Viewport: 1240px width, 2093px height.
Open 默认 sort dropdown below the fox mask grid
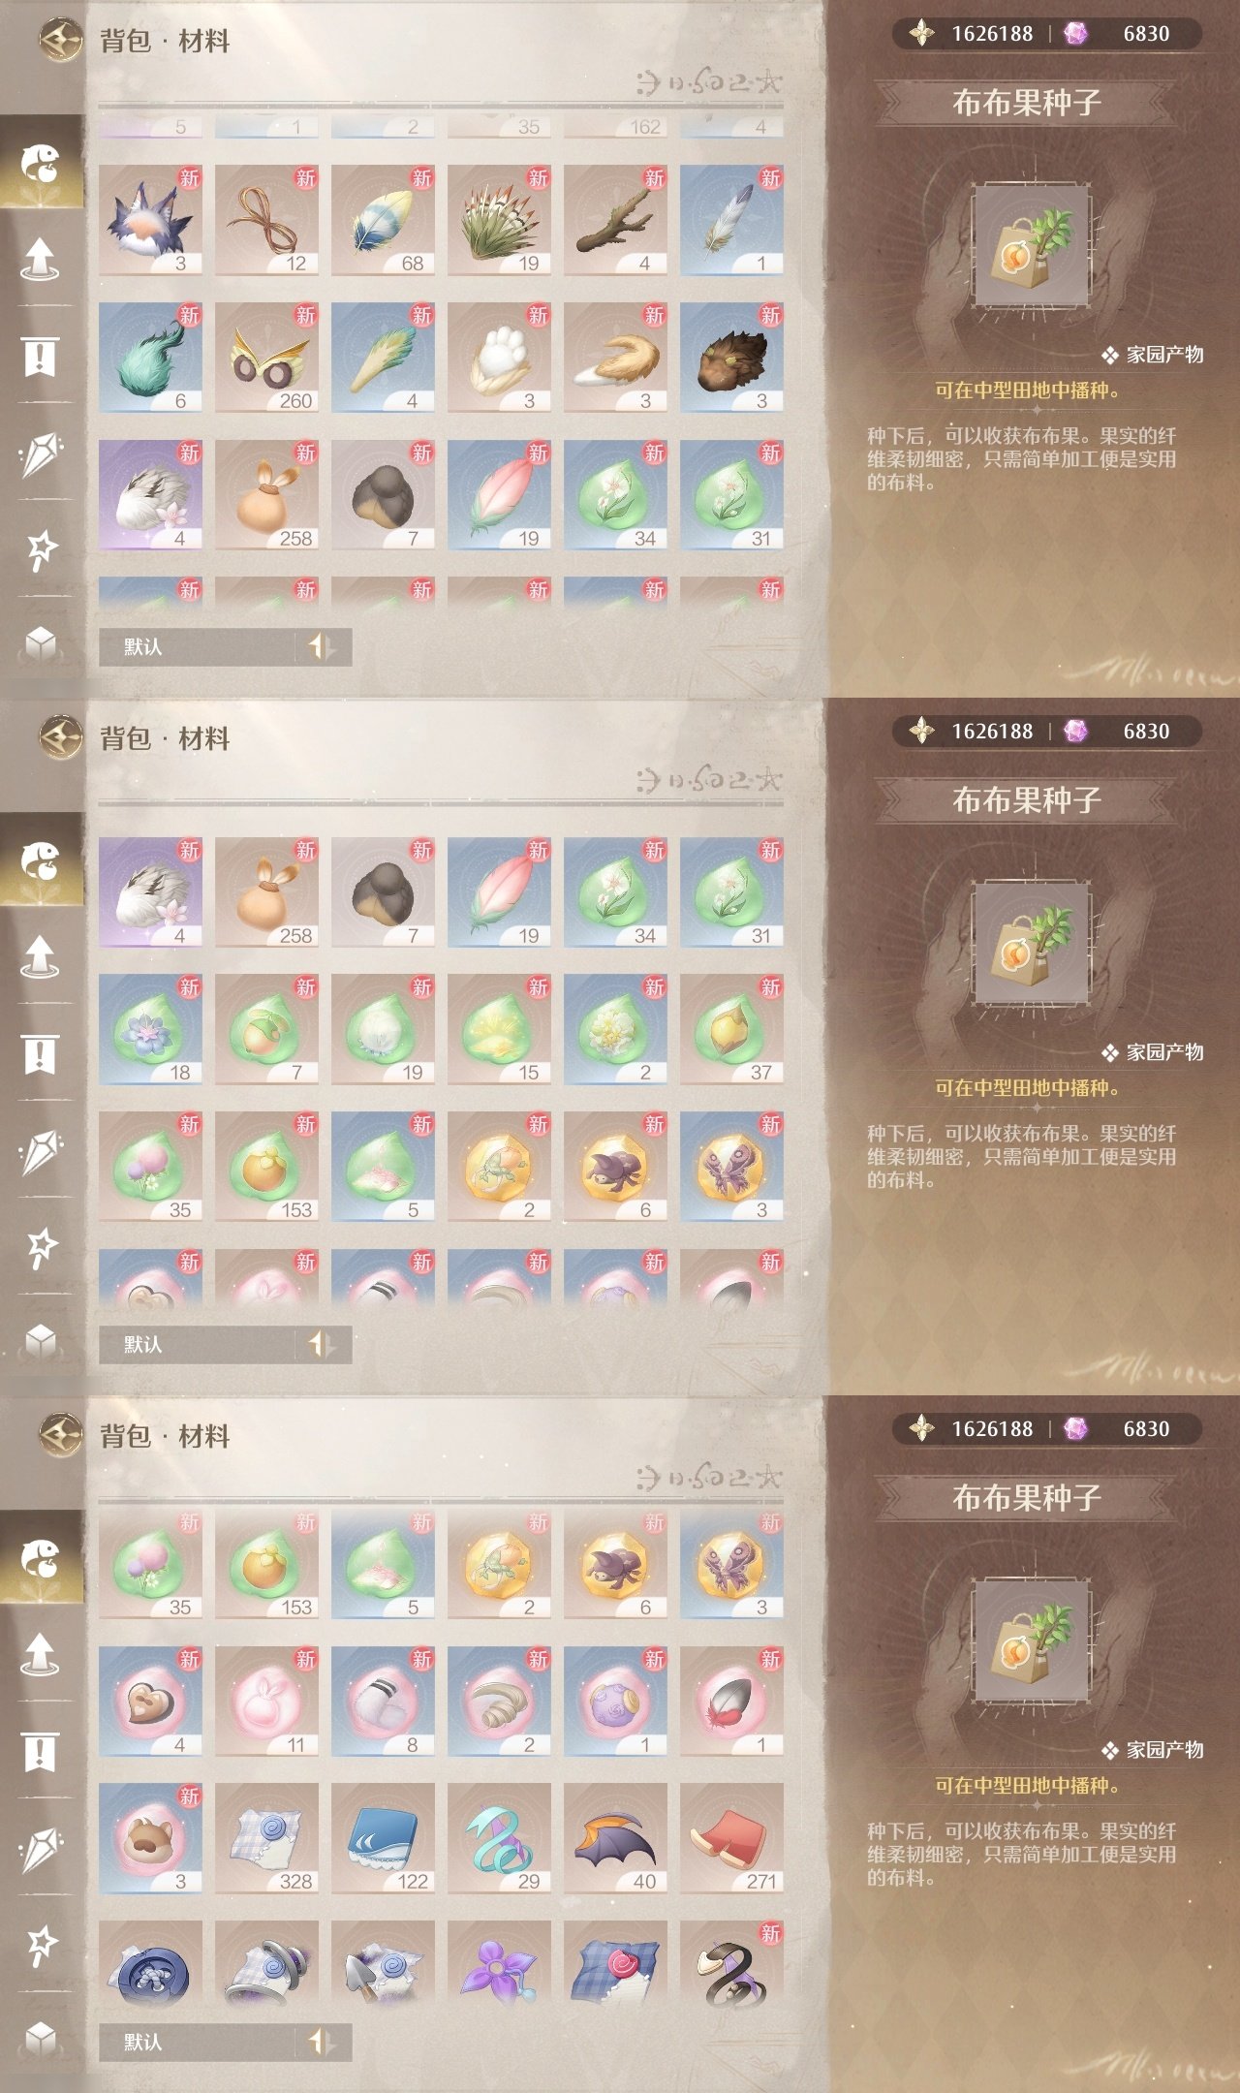click(x=225, y=646)
